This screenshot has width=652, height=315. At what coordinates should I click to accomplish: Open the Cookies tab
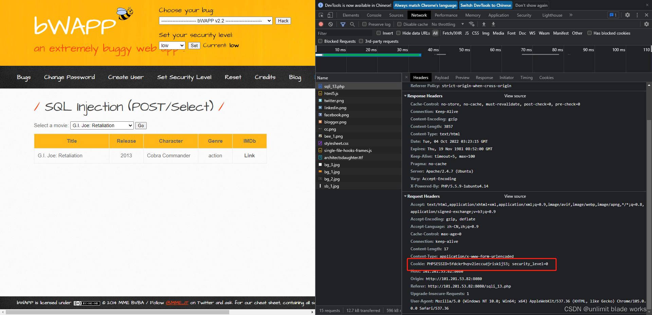(x=546, y=77)
